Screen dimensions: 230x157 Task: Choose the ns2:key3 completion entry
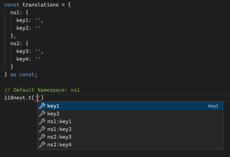point(59,137)
